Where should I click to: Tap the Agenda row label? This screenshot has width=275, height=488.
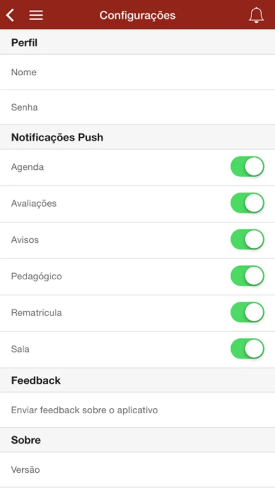[28, 168]
